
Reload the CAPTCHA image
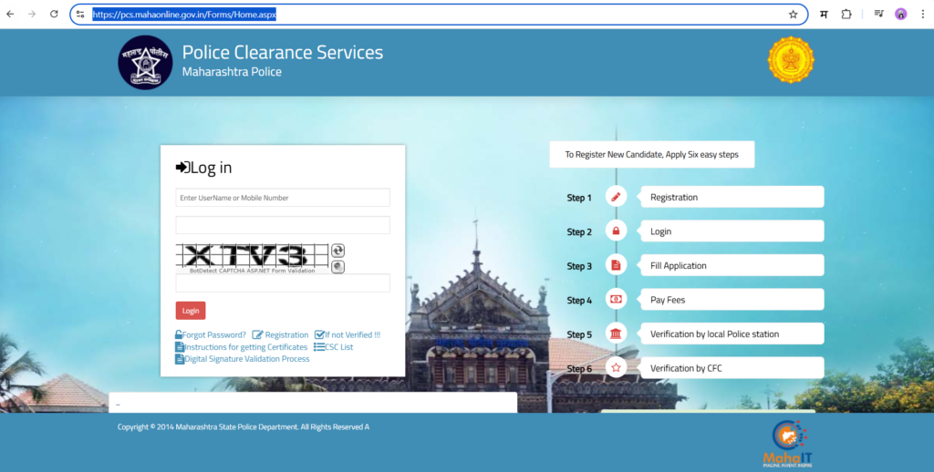tap(337, 251)
